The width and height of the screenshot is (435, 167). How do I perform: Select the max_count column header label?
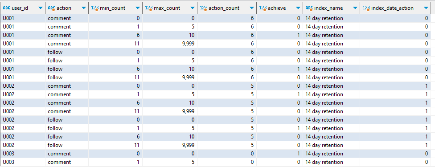pyautogui.click(x=167, y=8)
